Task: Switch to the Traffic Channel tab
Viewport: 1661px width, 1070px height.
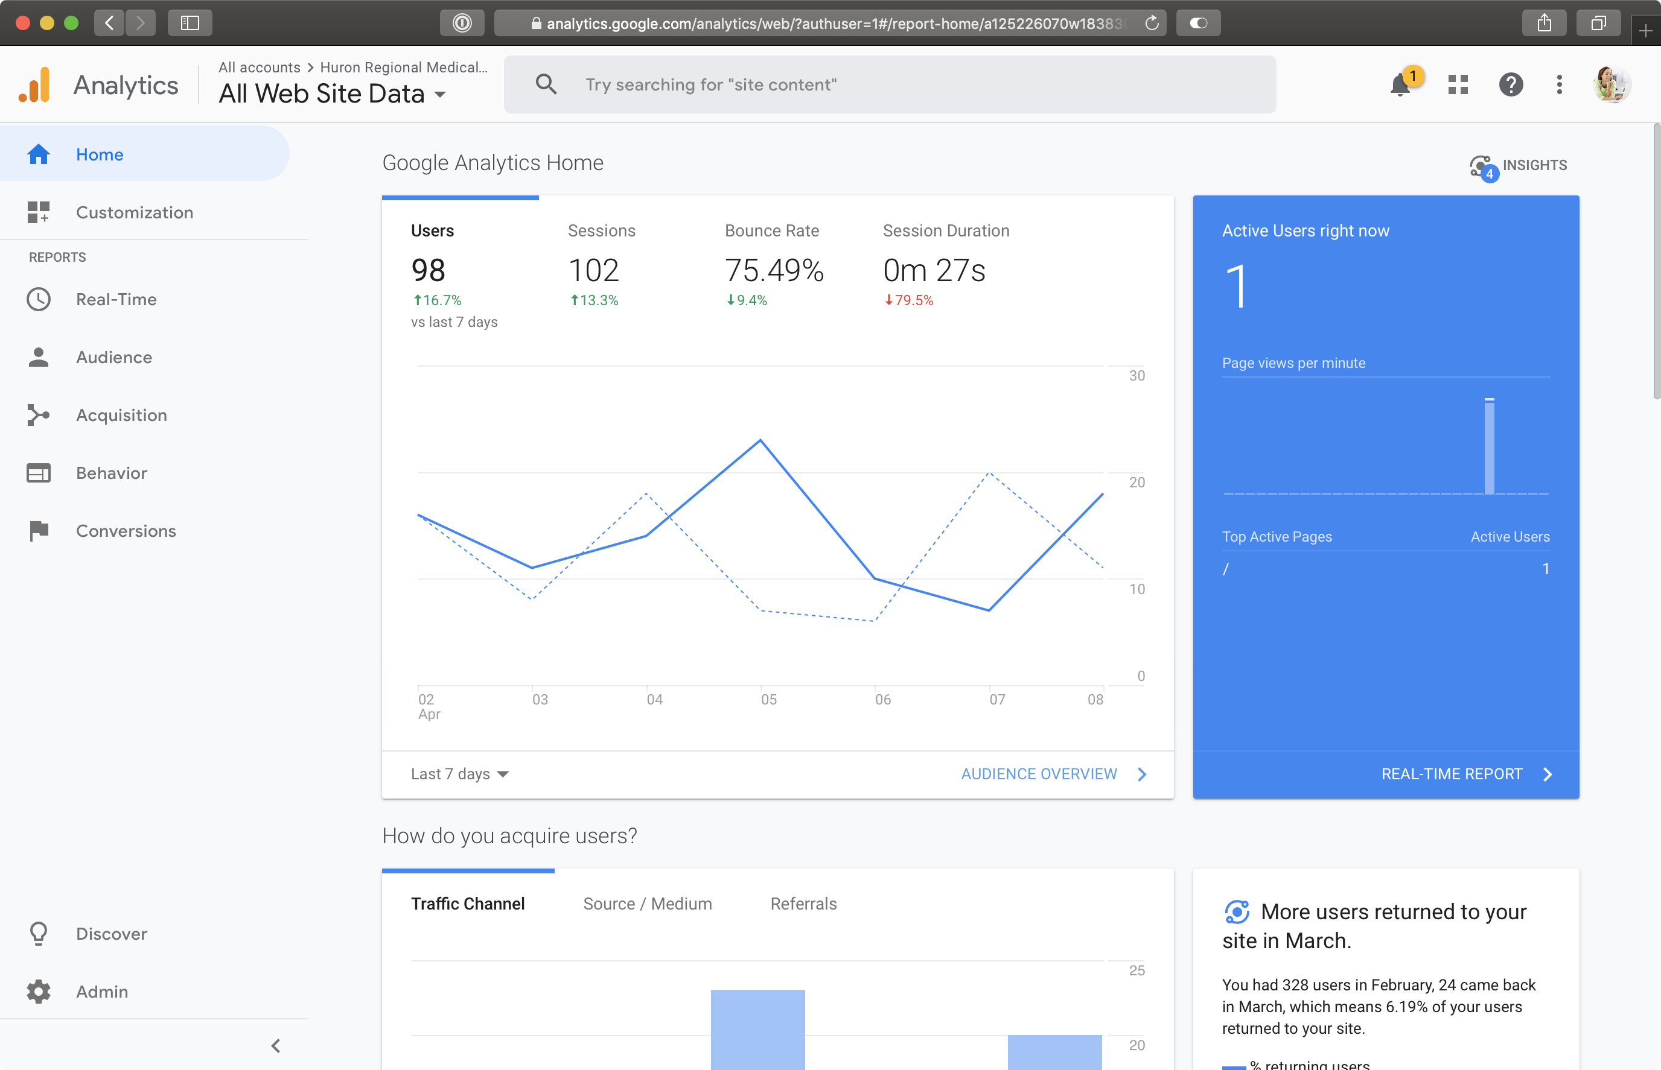Action: click(x=468, y=904)
